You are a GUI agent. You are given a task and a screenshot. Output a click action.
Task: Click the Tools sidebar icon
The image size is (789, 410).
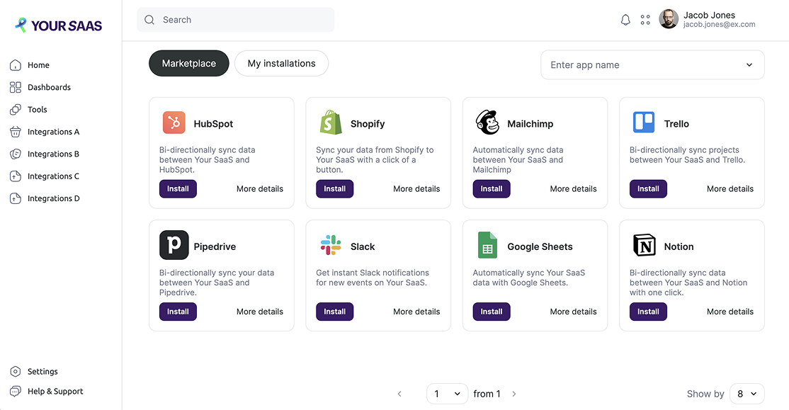tap(16, 109)
